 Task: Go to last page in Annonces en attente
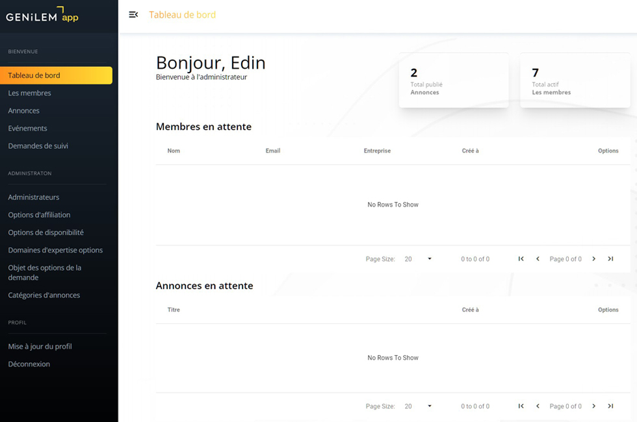[x=610, y=406]
